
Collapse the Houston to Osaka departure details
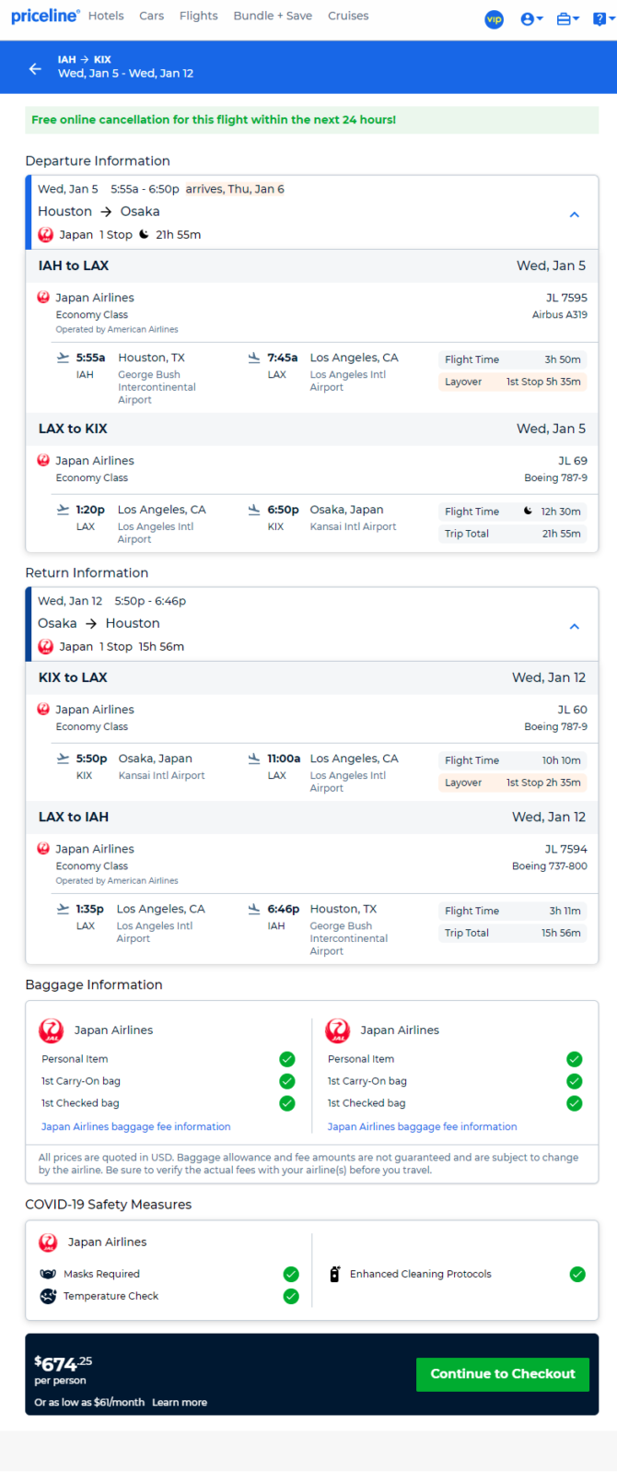[x=575, y=215]
